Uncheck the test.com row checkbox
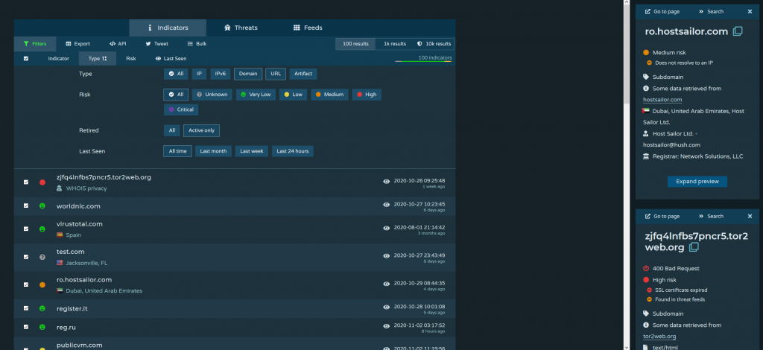 [26, 257]
